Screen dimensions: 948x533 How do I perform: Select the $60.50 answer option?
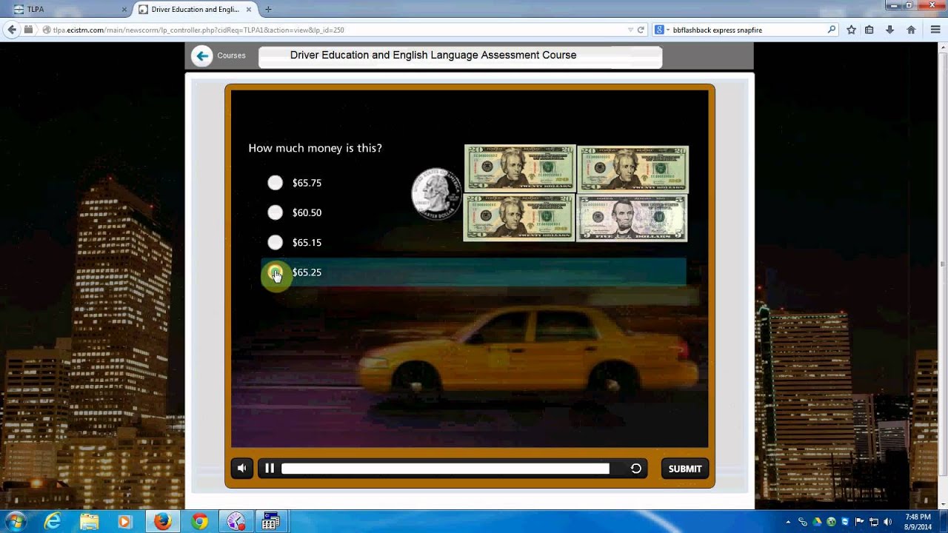(276, 212)
